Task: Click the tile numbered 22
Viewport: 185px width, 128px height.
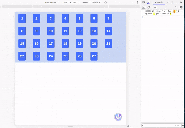Action: [x=22, y=56]
